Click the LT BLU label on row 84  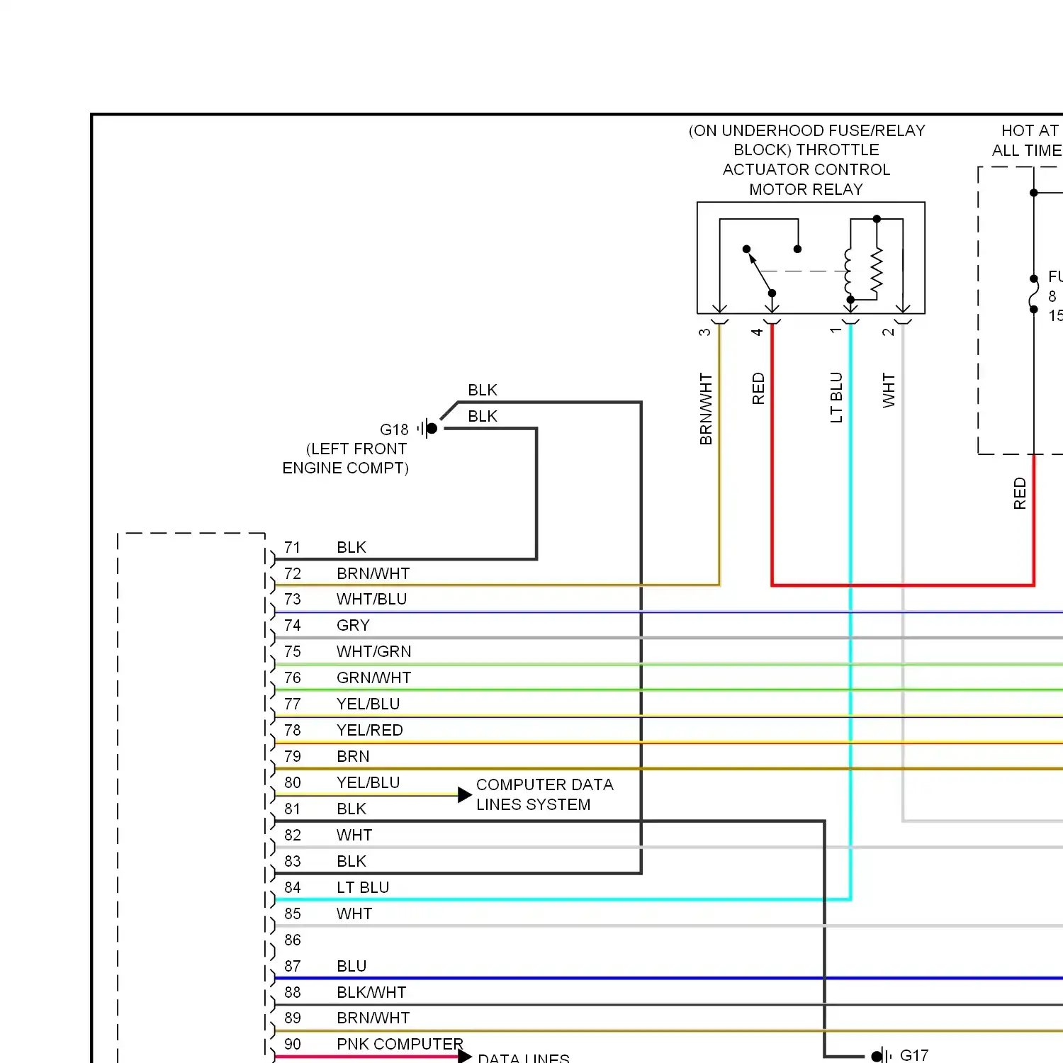363,887
